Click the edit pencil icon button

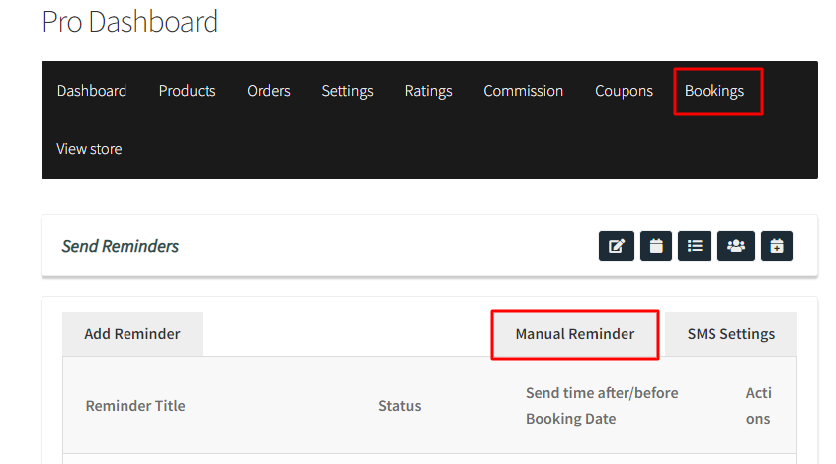click(617, 246)
